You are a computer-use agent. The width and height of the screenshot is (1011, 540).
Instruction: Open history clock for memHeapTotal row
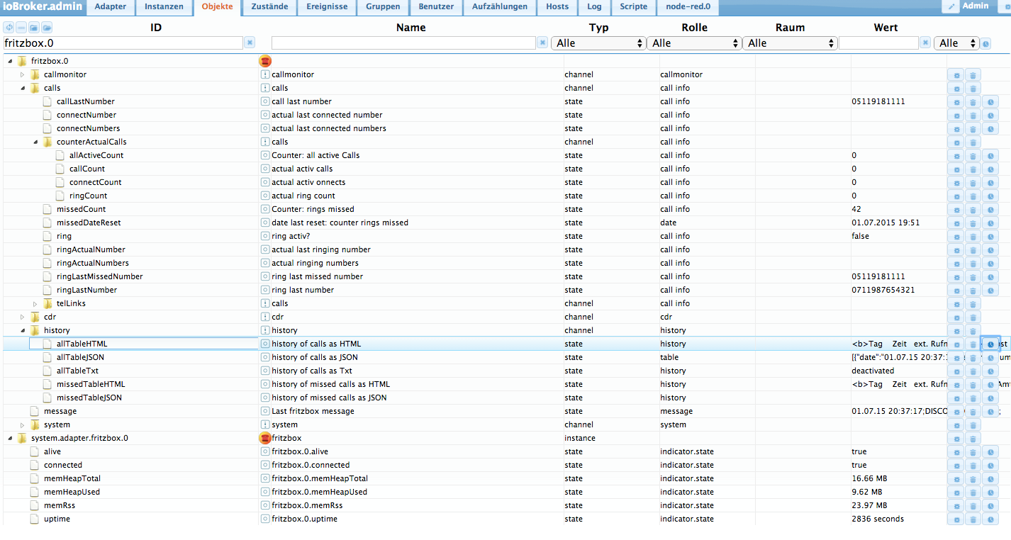click(990, 478)
